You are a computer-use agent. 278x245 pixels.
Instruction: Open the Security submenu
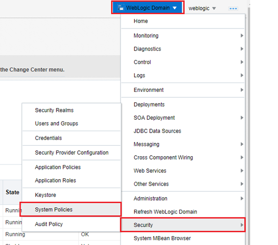click(183, 225)
